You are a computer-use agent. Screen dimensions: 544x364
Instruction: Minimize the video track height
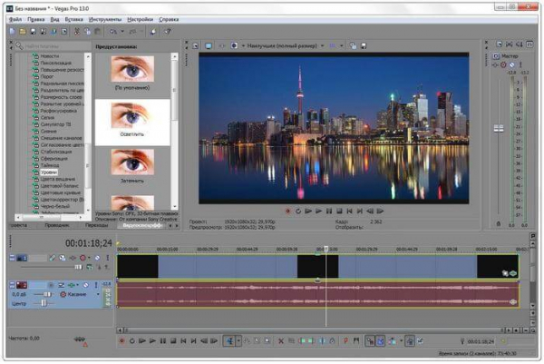point(12,258)
